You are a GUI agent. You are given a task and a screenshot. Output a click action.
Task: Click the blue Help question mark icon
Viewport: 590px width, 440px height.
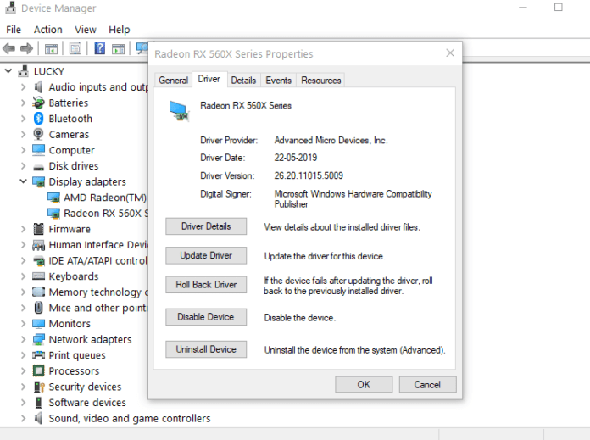tap(100, 48)
